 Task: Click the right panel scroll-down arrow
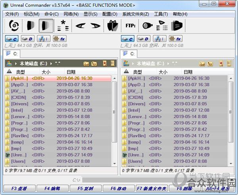tap(231, 163)
